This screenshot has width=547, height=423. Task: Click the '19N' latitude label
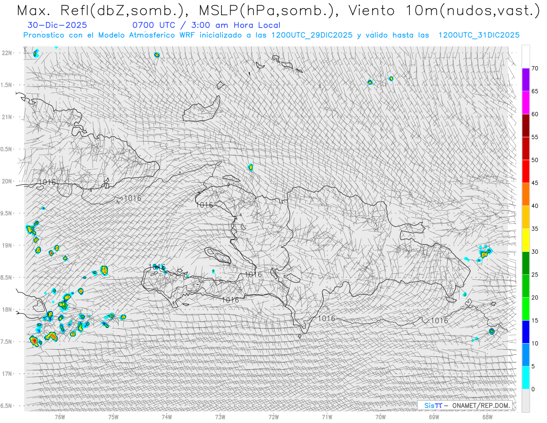7,245
